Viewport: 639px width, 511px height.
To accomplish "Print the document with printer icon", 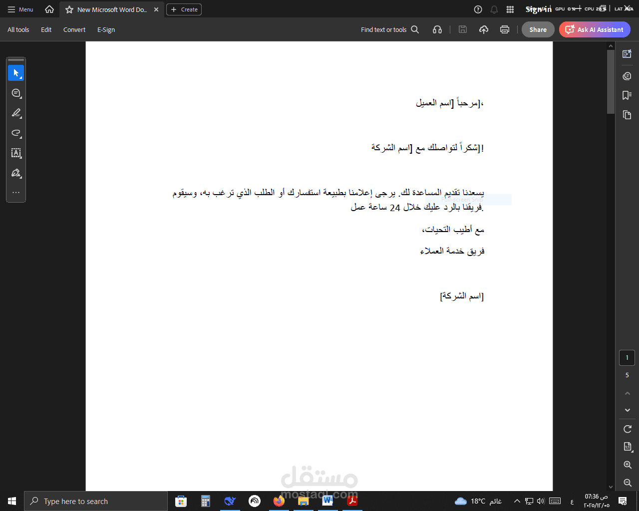I will click(505, 29).
